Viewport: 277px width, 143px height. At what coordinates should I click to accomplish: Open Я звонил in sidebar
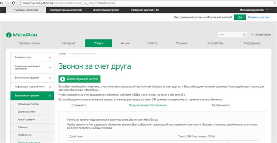pyautogui.click(x=32, y=127)
